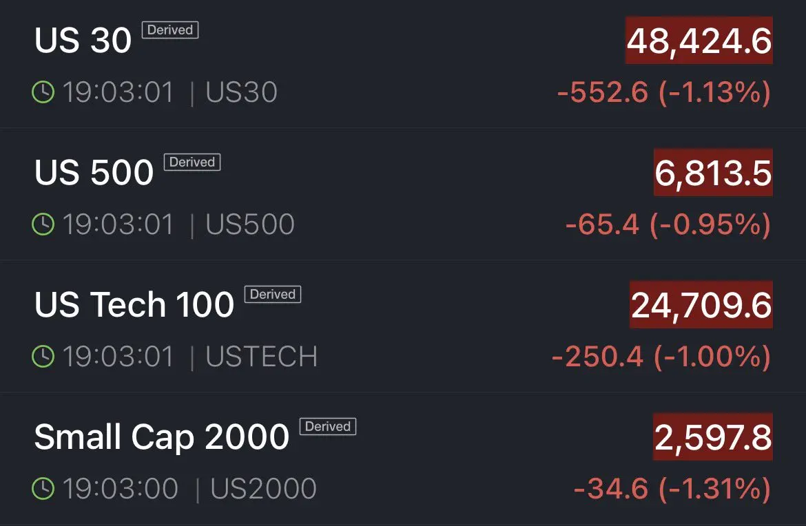Viewport: 806px width, 526px height.
Task: Open the US 500 index
Action: click(94, 173)
